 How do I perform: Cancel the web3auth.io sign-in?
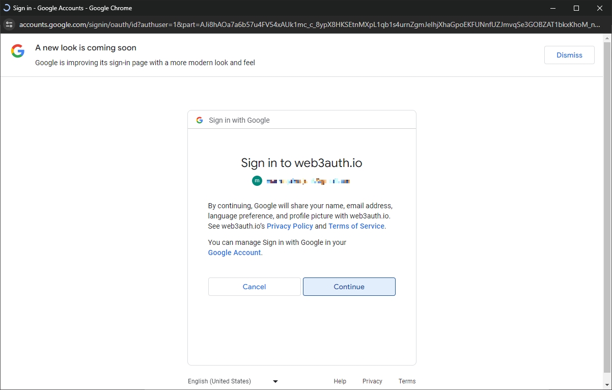(x=254, y=287)
